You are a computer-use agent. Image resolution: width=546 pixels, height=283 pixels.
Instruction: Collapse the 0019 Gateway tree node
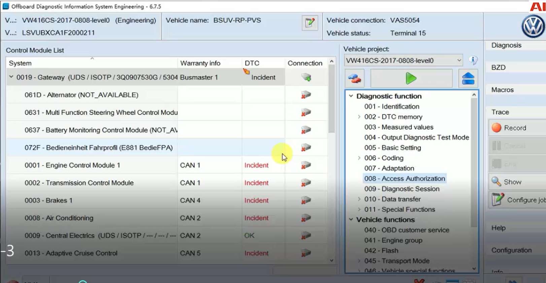pos(11,77)
